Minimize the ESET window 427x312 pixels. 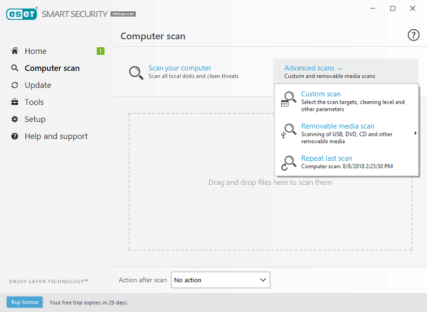click(x=373, y=9)
